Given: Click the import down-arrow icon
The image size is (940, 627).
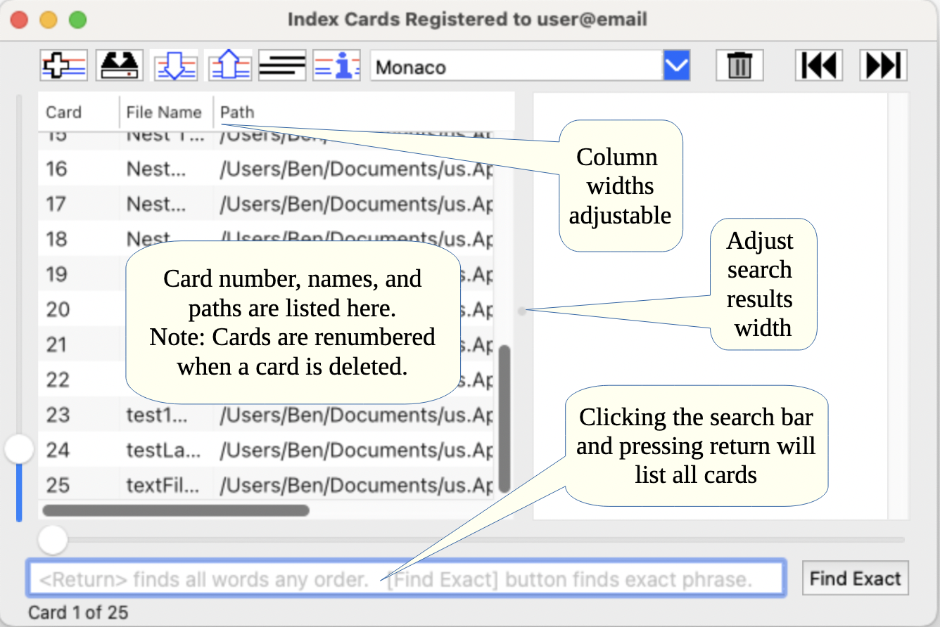Looking at the screenshot, I should coord(175,66).
